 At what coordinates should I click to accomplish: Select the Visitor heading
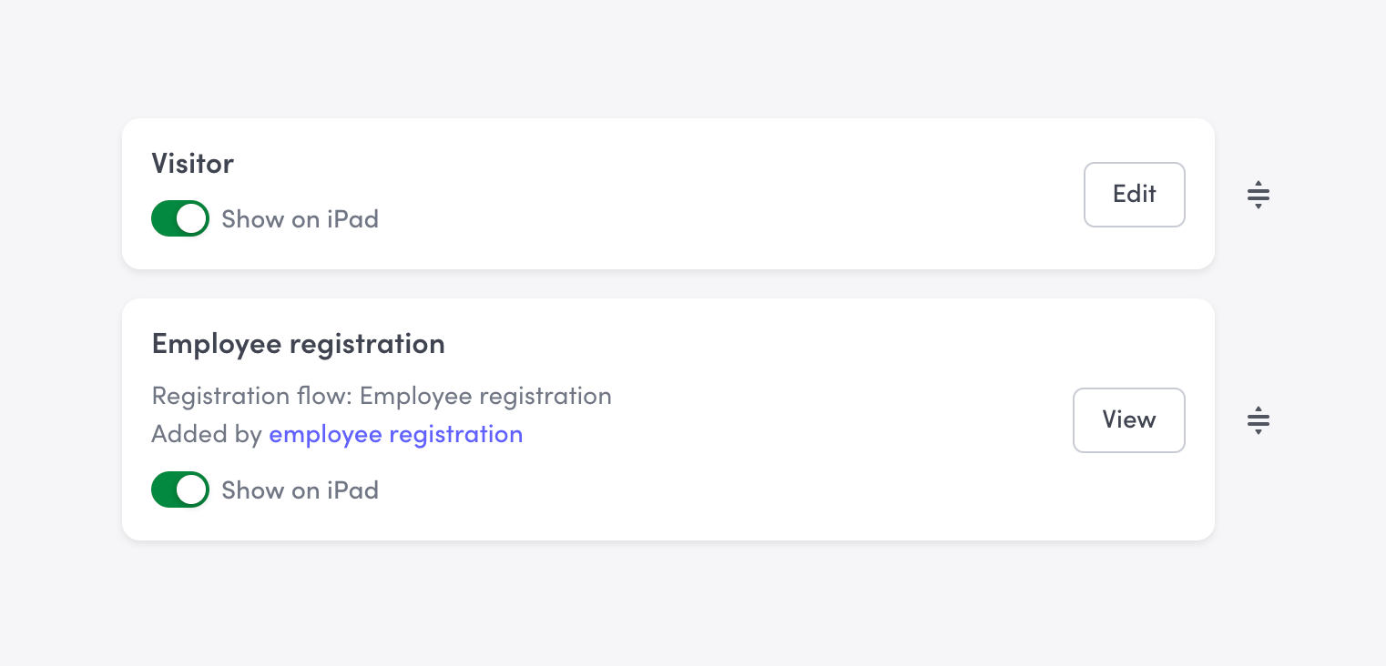[x=193, y=164]
